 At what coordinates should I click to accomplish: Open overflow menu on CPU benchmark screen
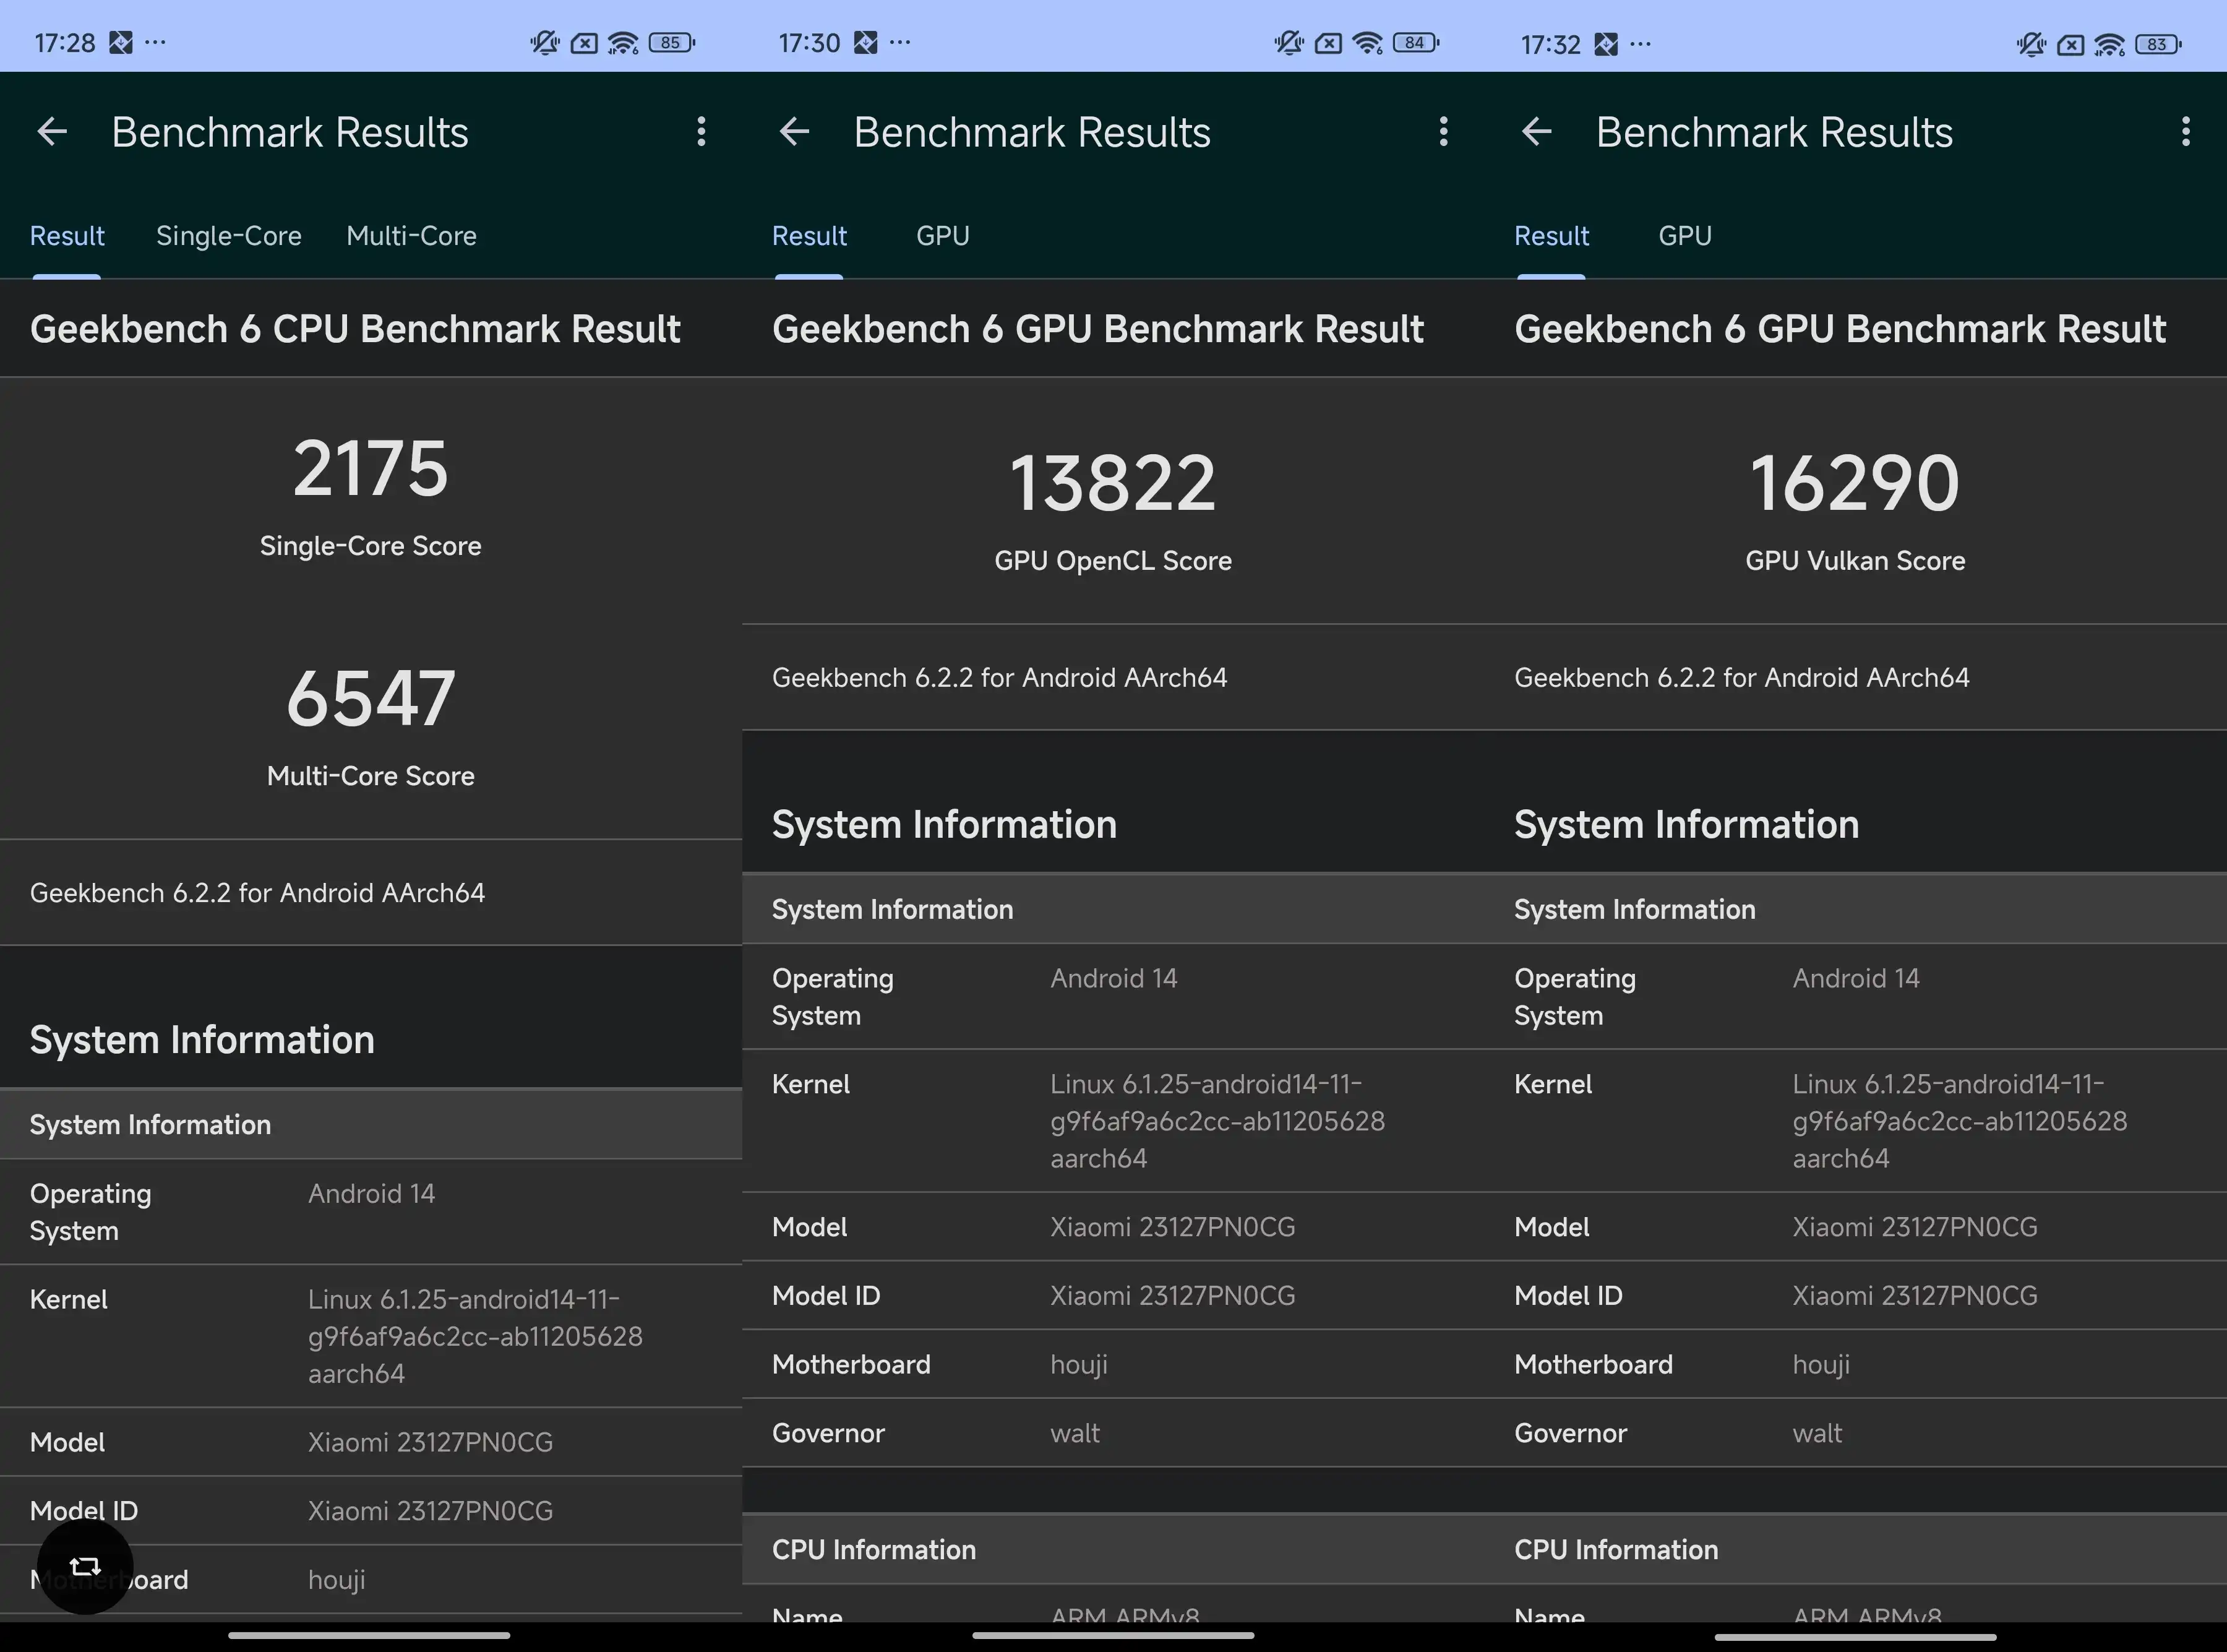[702, 131]
